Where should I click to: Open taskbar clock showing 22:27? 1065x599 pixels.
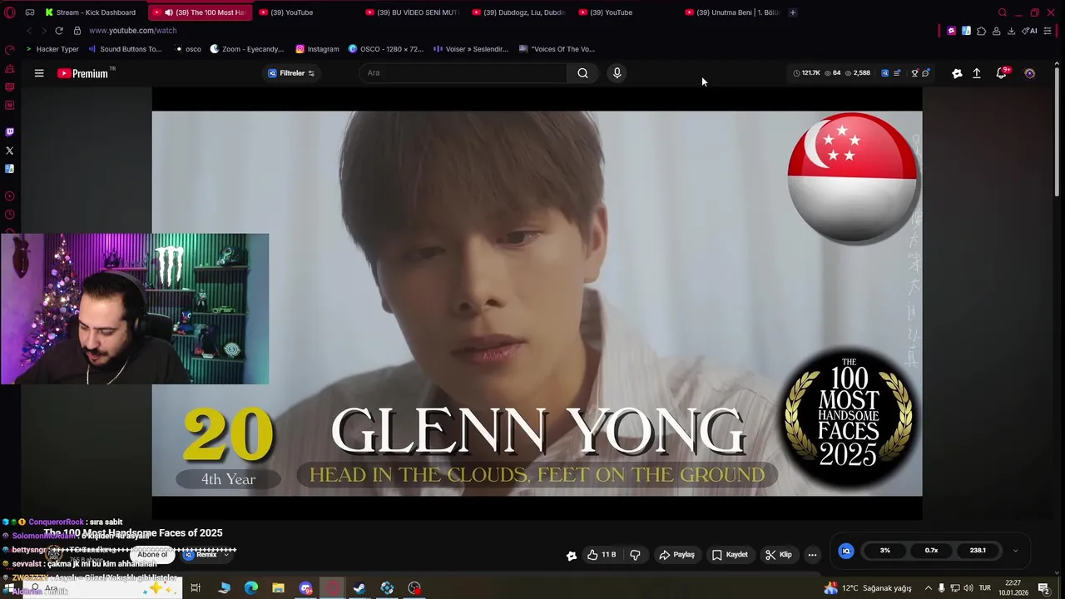tap(1013, 588)
